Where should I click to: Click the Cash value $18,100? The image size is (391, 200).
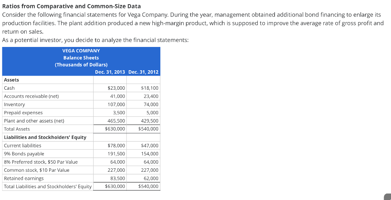(150, 88)
